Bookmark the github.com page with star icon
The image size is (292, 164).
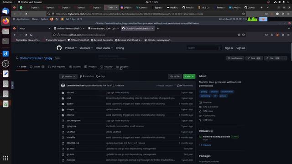(x=243, y=35)
